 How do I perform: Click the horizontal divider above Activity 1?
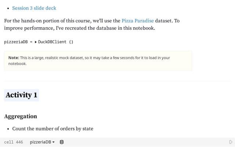click(117, 81)
